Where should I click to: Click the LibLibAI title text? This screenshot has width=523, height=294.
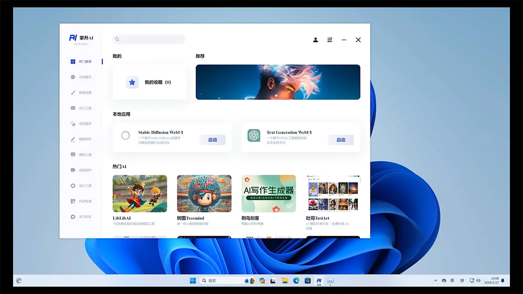(x=122, y=218)
